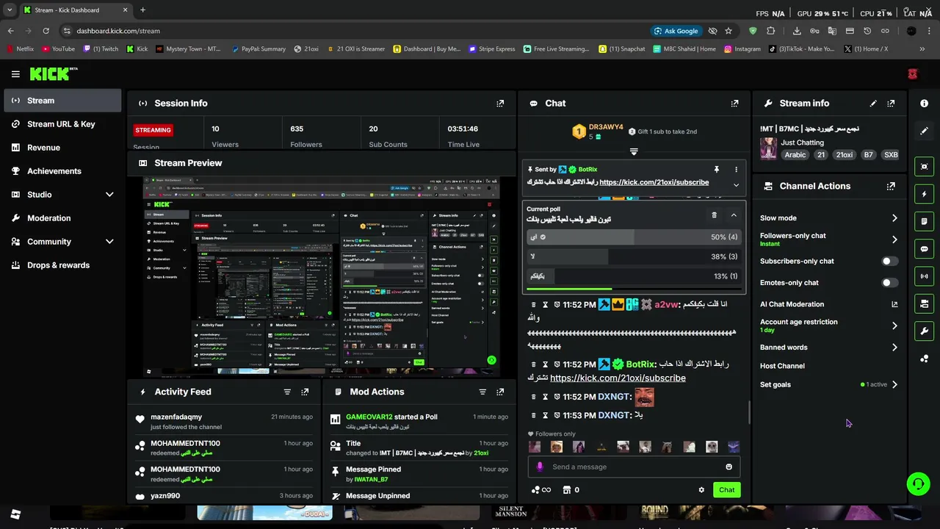Open the shop icon below the message box
The image size is (940, 529).
566,490
